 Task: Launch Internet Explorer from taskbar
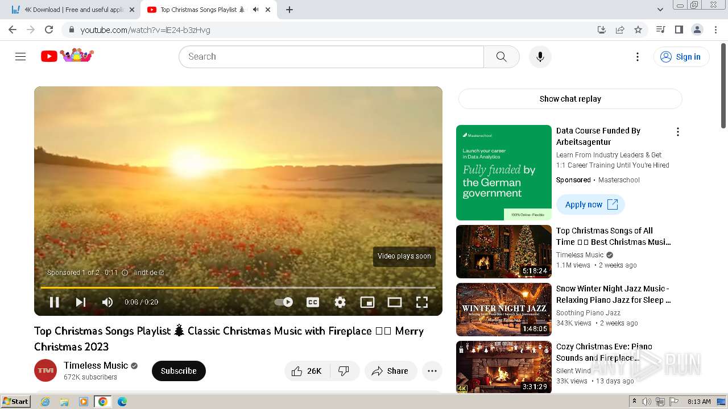click(x=45, y=402)
